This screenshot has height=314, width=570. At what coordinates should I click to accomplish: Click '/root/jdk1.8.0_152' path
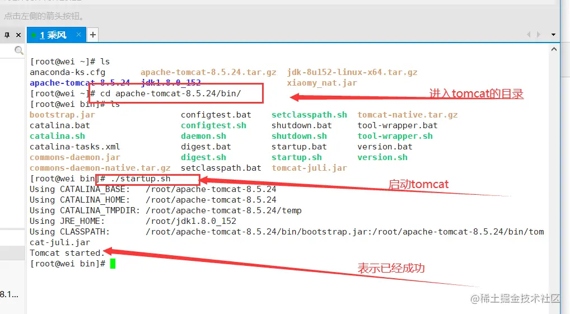point(191,221)
